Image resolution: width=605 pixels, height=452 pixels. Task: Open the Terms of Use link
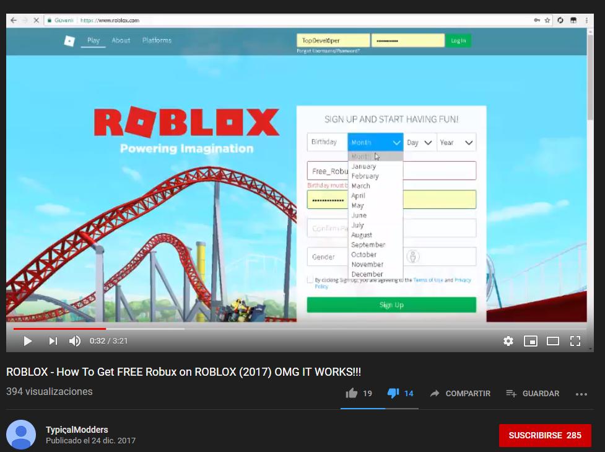[428, 280]
